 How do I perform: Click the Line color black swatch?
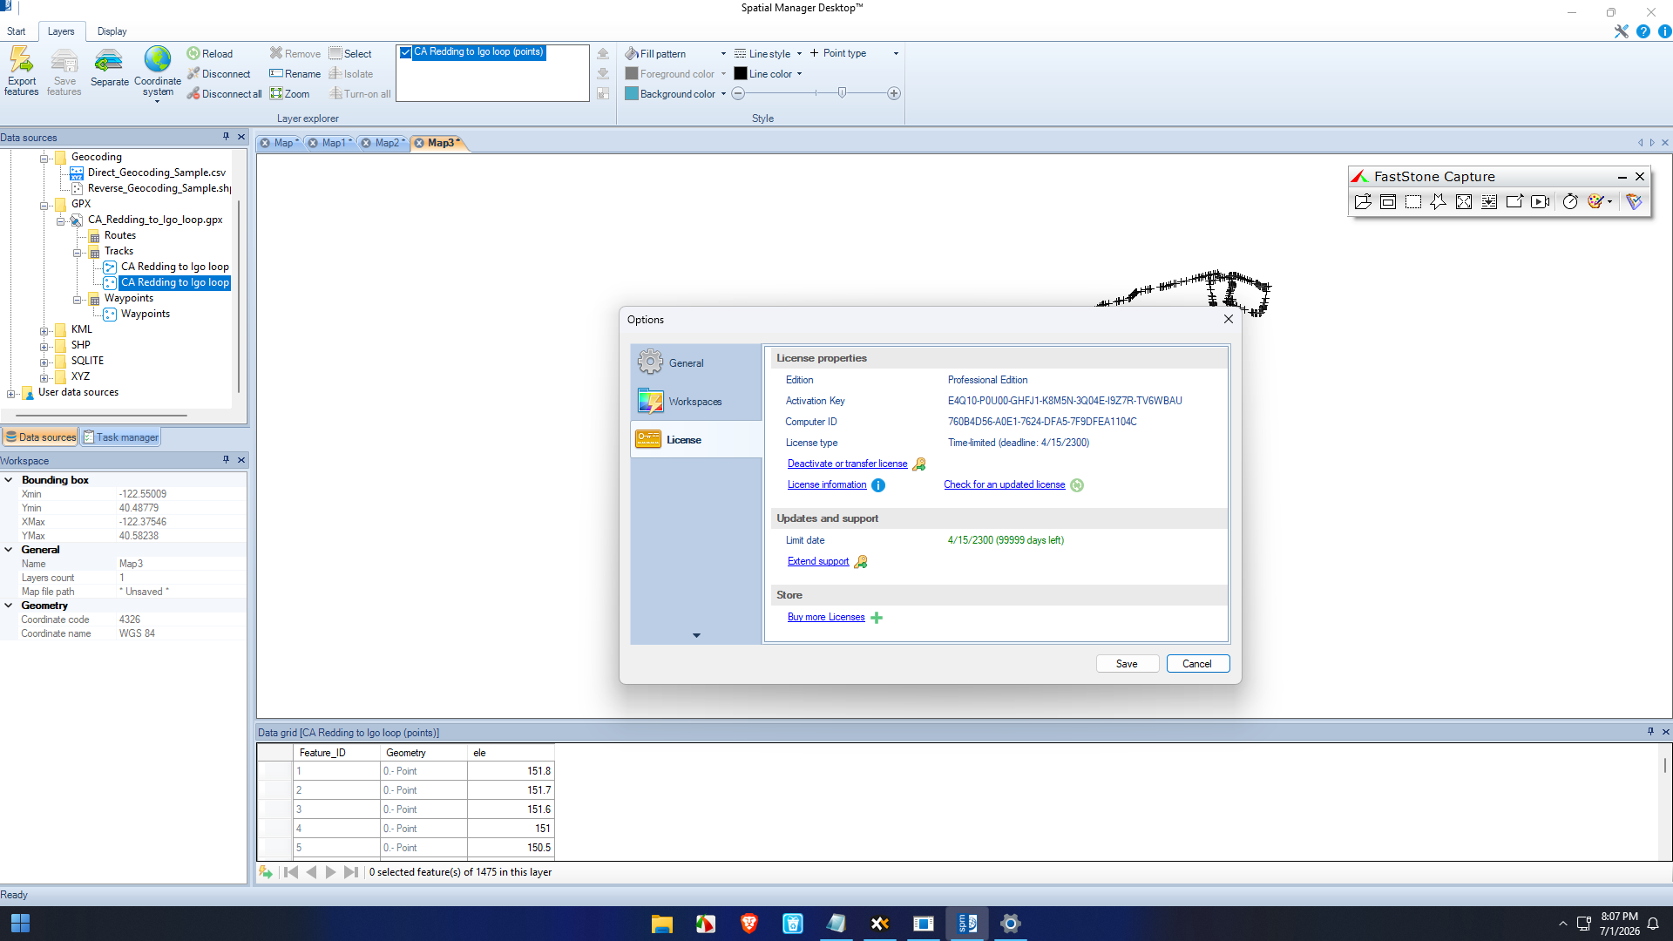pyautogui.click(x=741, y=74)
